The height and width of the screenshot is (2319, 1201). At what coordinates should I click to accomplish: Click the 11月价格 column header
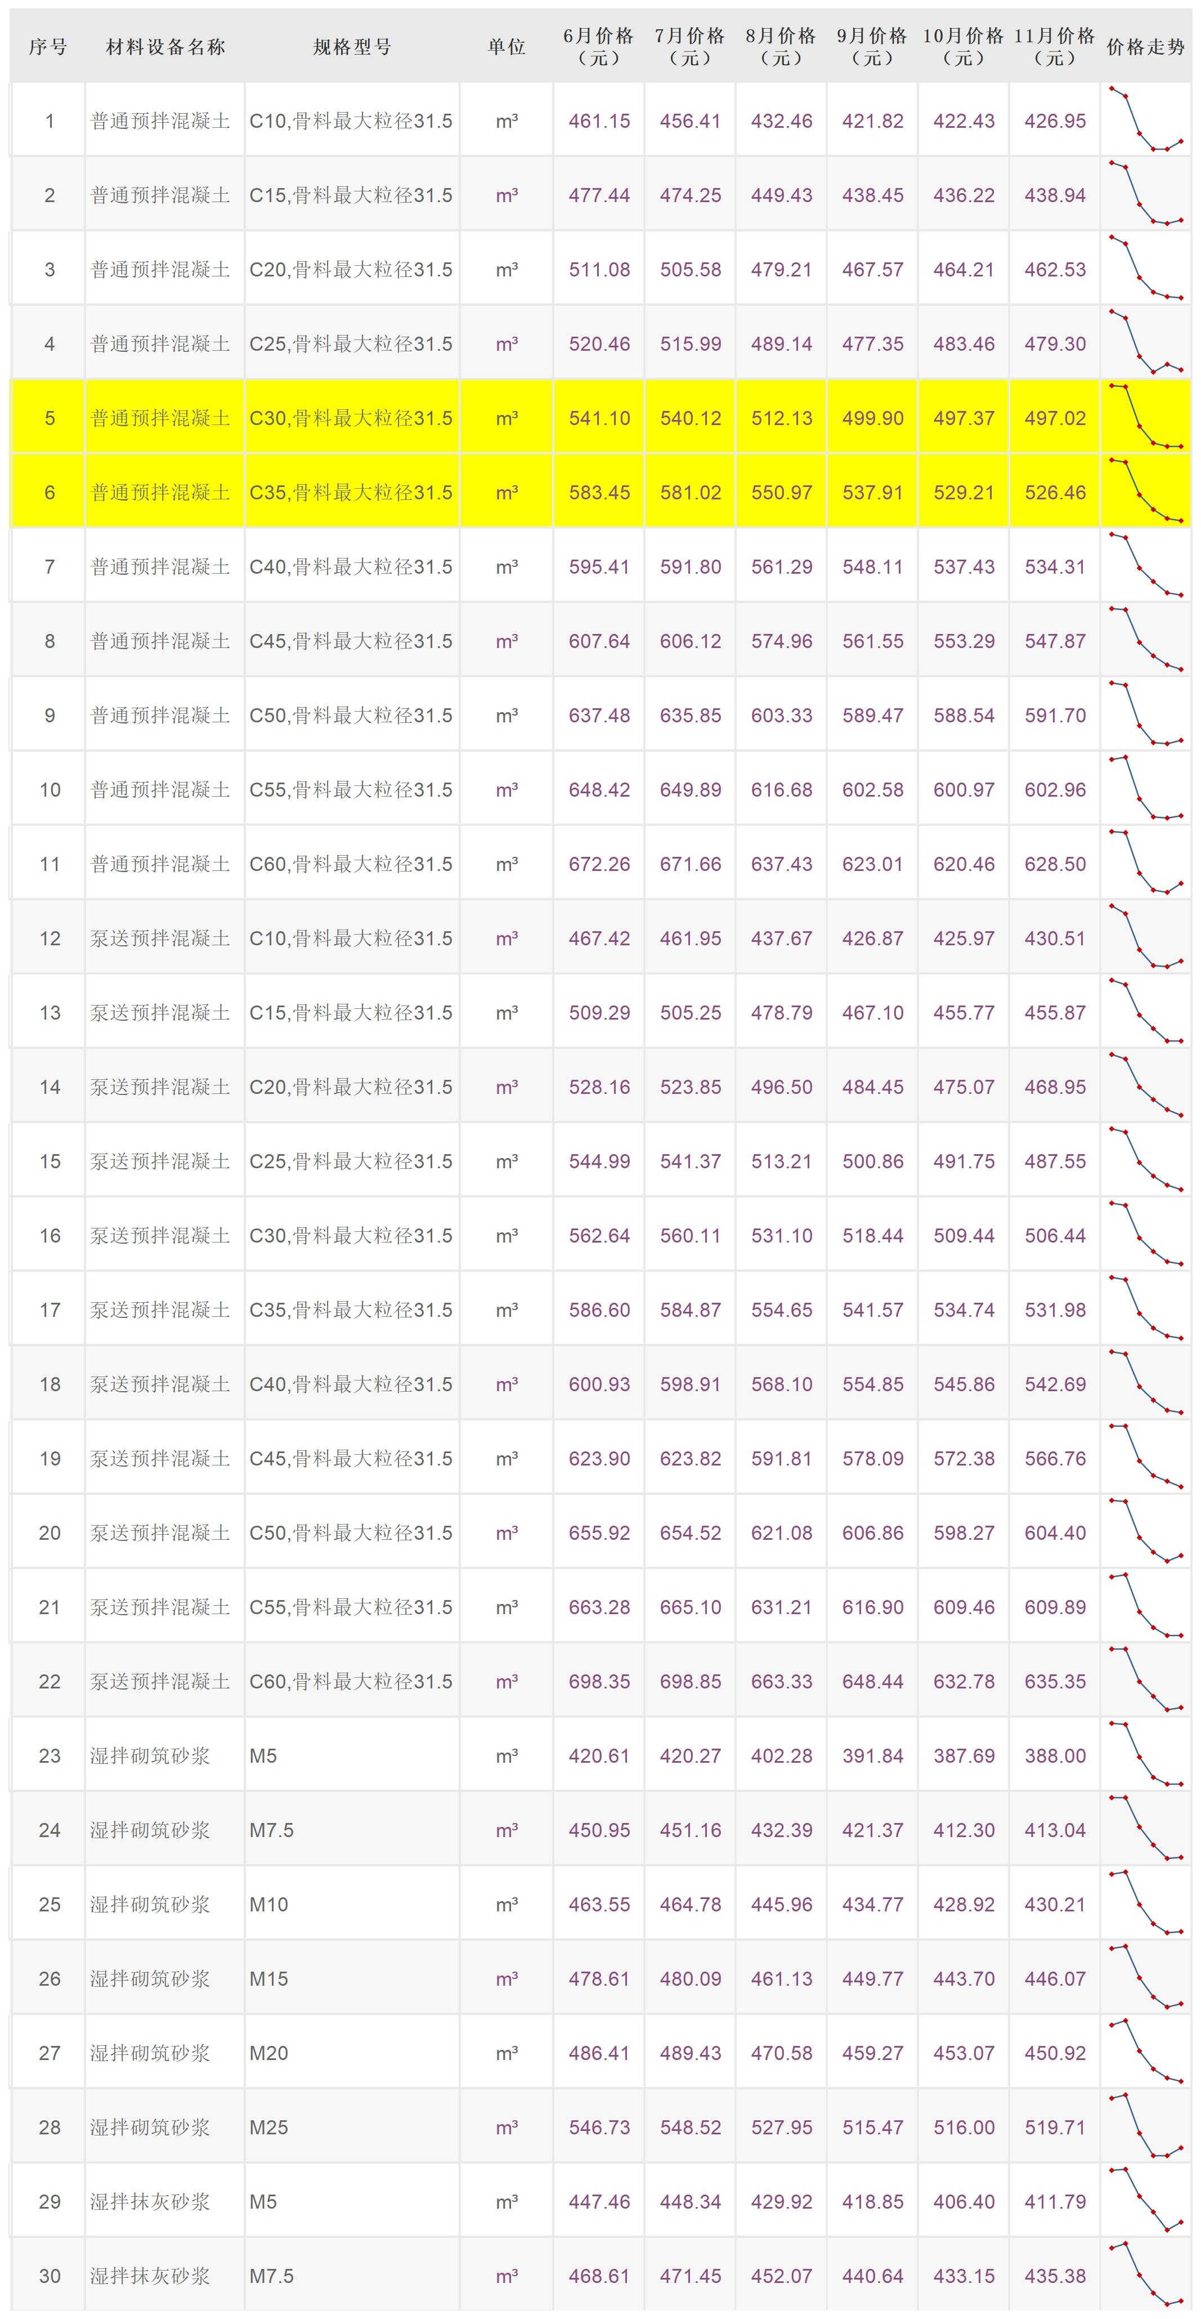[x=1054, y=47]
